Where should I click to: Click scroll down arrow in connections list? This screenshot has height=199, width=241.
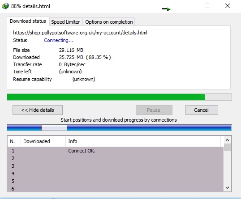228,188
